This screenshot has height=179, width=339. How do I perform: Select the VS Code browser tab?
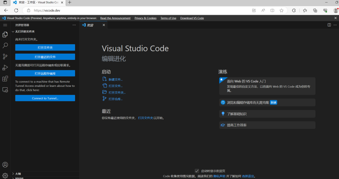pos(38,3)
